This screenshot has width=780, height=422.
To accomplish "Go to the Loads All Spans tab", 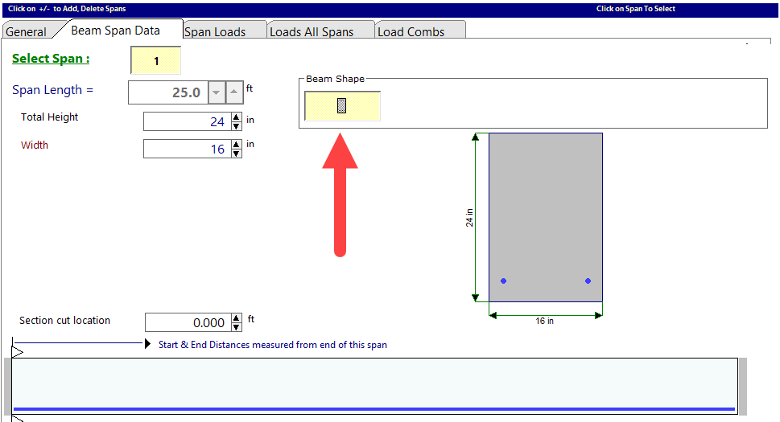I will click(x=312, y=32).
